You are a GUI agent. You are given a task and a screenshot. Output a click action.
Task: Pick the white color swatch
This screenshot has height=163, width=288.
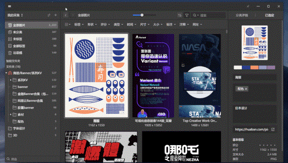point(238,67)
